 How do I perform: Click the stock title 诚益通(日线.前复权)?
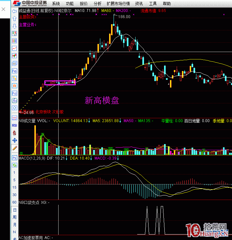pyautogui.click(x=36, y=11)
